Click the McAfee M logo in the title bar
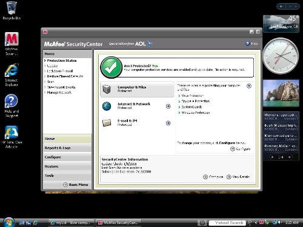 tap(45, 31)
